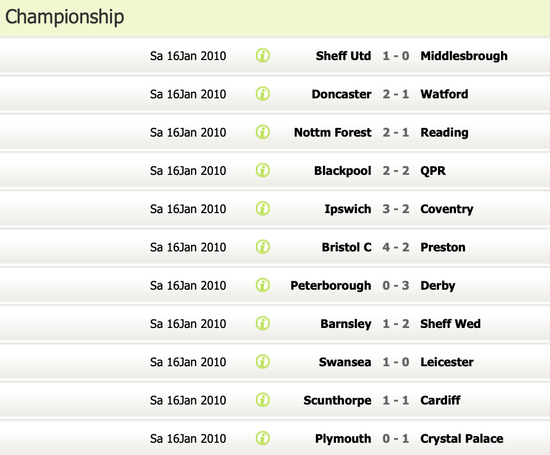This screenshot has height=455, width=550.
Task: Click the Sheff Utd team name
Action: click(x=343, y=56)
